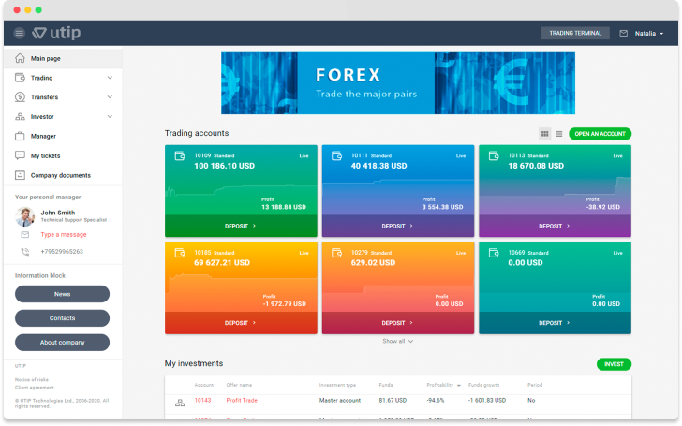Click the Open an Account button
This screenshot has width=682, height=426.
(x=600, y=134)
